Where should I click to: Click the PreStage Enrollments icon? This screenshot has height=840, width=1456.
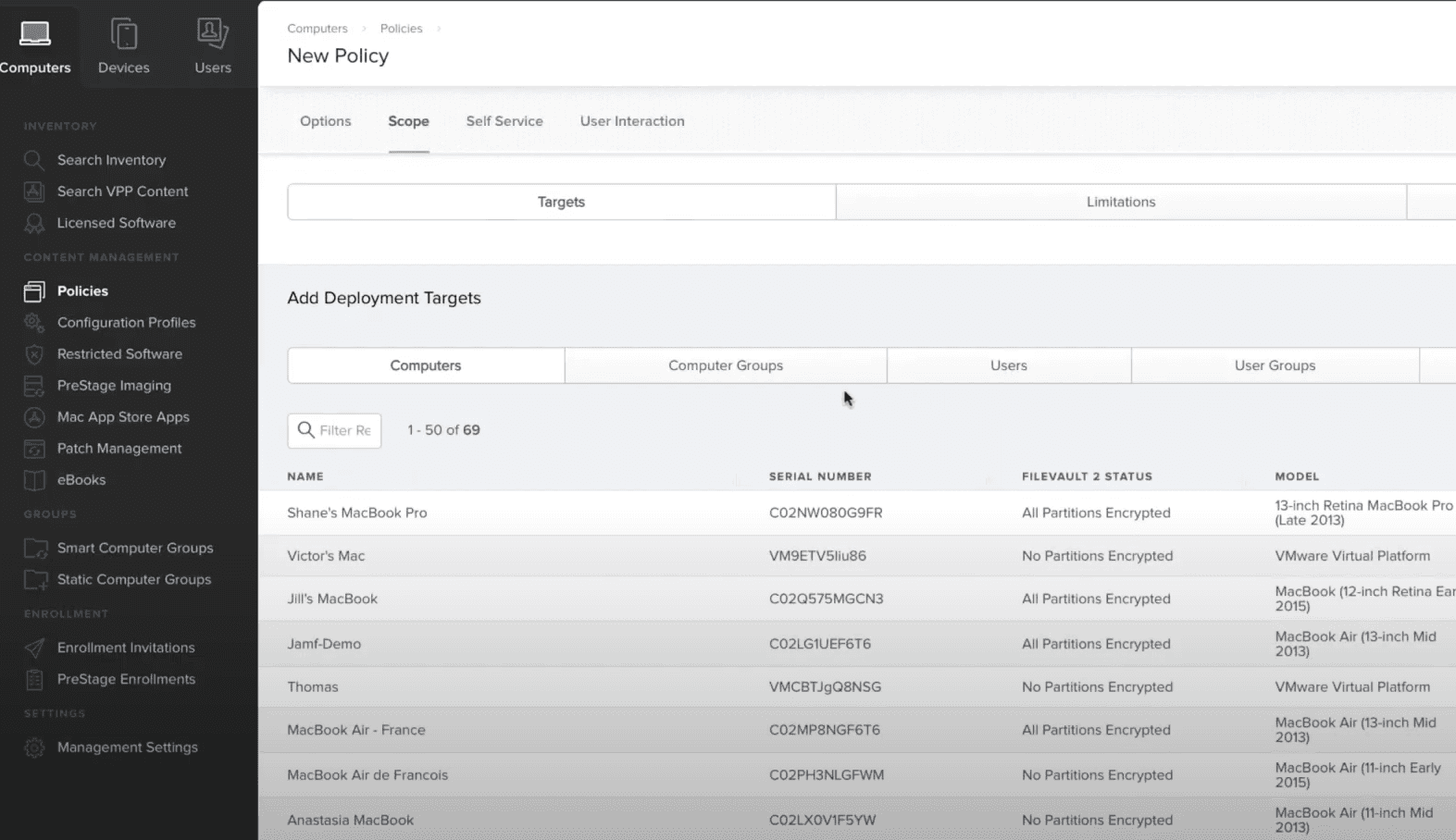coord(34,680)
